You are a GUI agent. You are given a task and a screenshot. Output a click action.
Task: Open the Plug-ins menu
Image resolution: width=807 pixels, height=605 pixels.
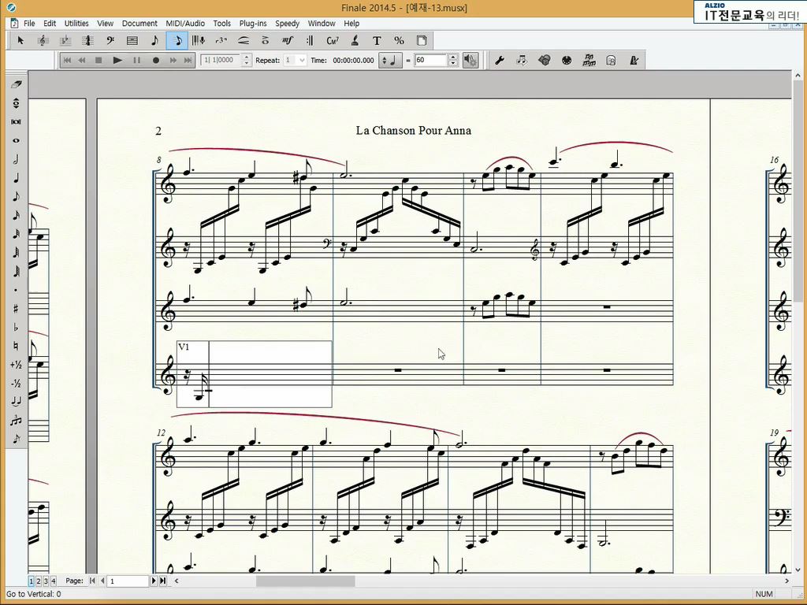coord(253,23)
